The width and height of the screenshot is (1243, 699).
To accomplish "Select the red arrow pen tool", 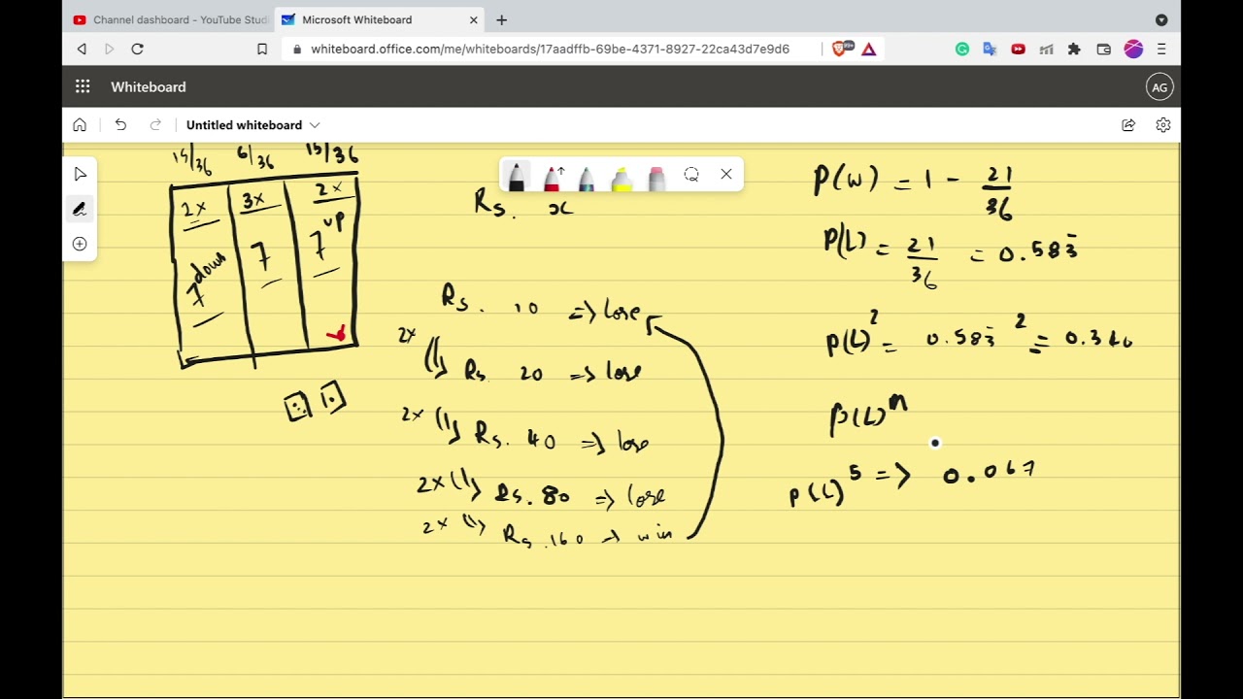I will tap(554, 177).
